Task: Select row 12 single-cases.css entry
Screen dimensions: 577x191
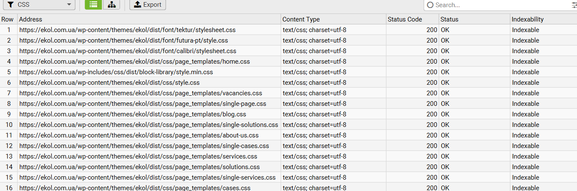Action: [288, 145]
